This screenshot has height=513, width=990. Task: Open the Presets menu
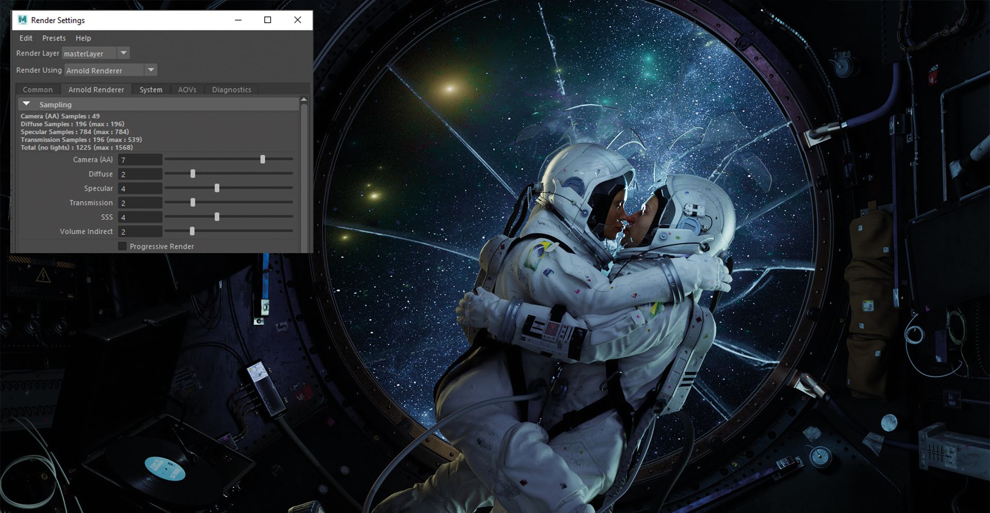pos(54,38)
